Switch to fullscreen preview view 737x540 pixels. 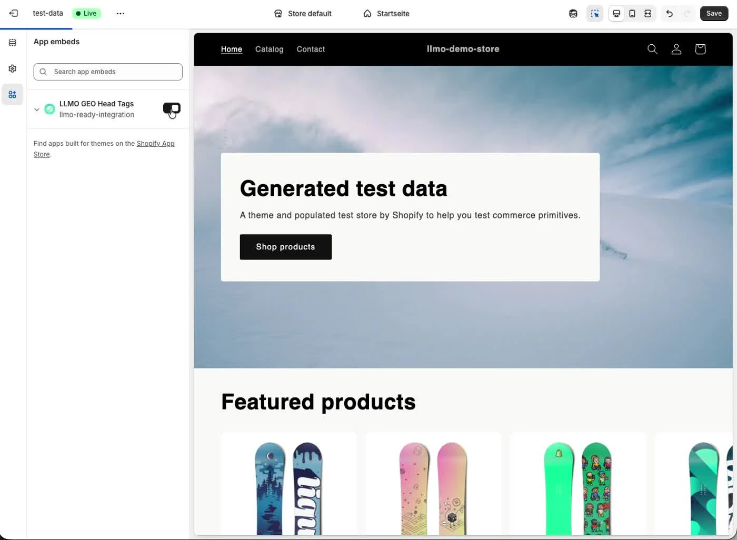click(x=648, y=14)
